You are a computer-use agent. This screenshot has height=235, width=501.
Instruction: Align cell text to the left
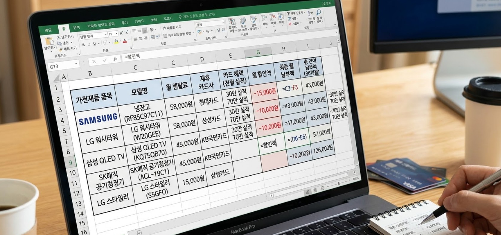click(135, 39)
